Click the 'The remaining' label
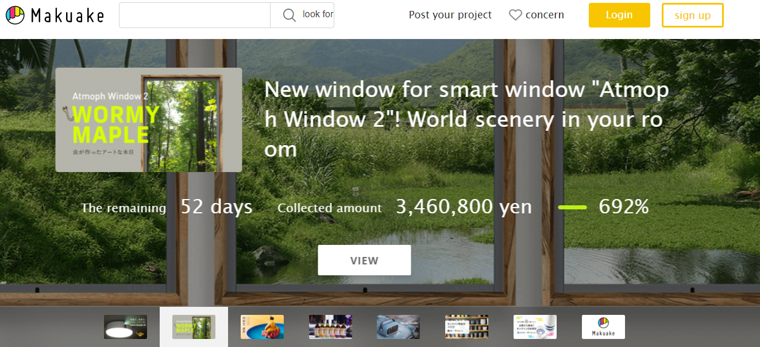 point(124,208)
